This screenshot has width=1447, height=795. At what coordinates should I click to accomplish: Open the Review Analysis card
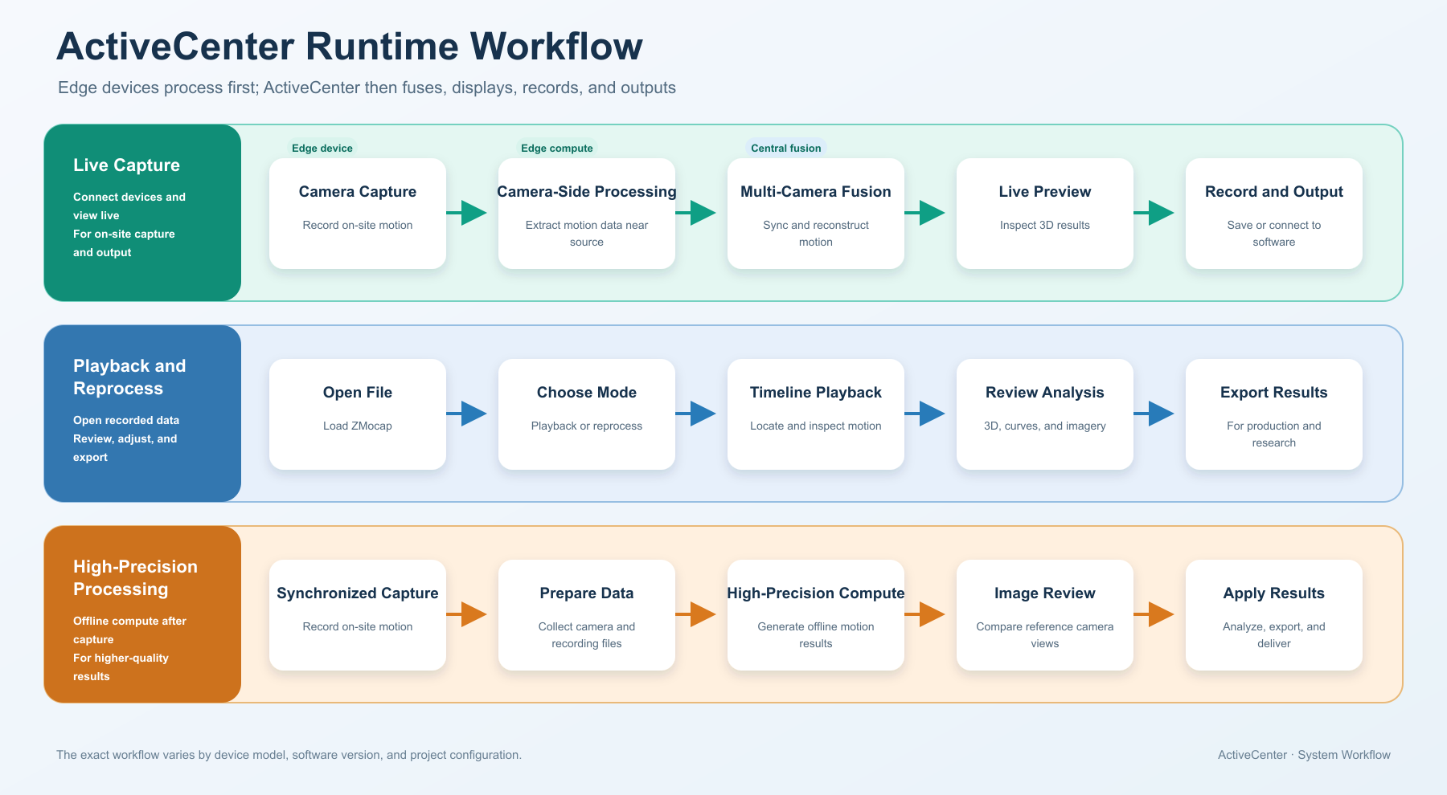point(1045,414)
